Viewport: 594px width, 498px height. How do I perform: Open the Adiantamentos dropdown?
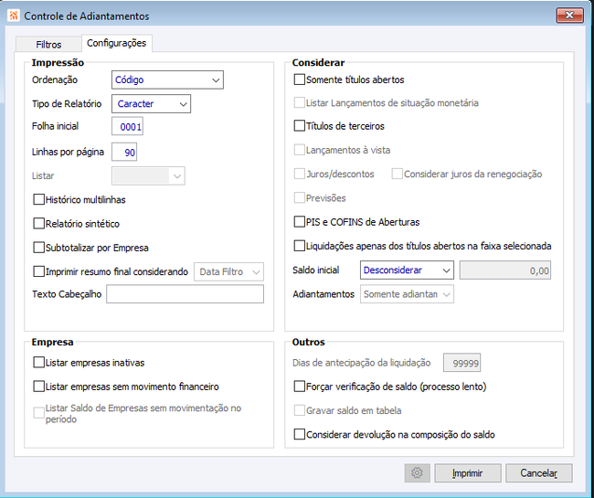tap(407, 294)
